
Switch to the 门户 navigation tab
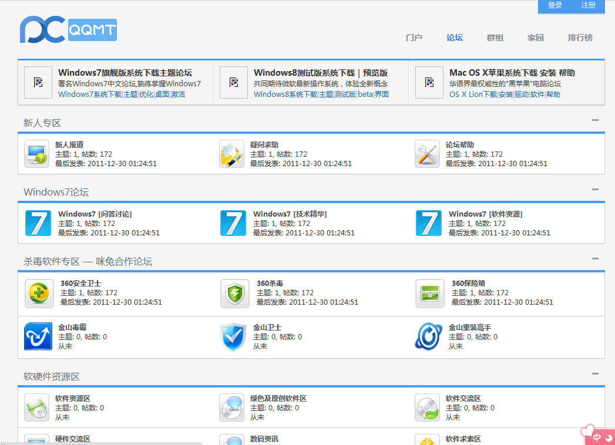pyautogui.click(x=414, y=38)
